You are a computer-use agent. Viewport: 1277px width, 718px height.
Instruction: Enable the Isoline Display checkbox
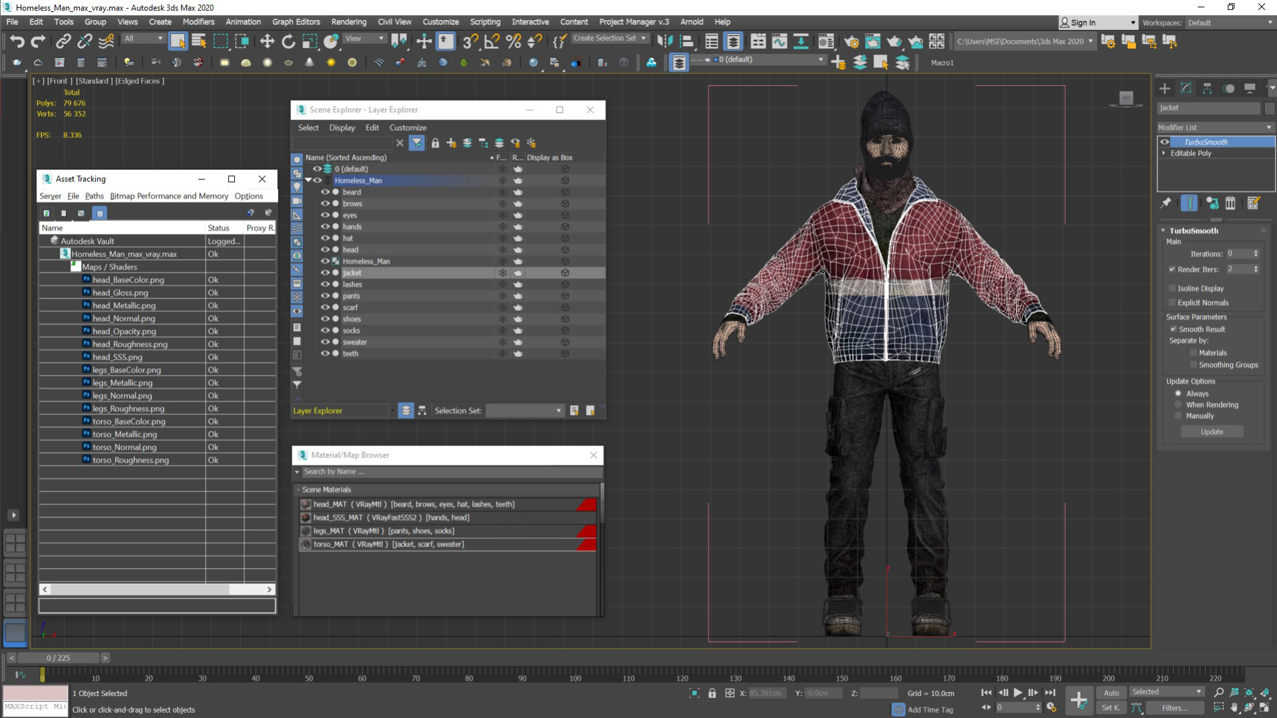click(1173, 289)
